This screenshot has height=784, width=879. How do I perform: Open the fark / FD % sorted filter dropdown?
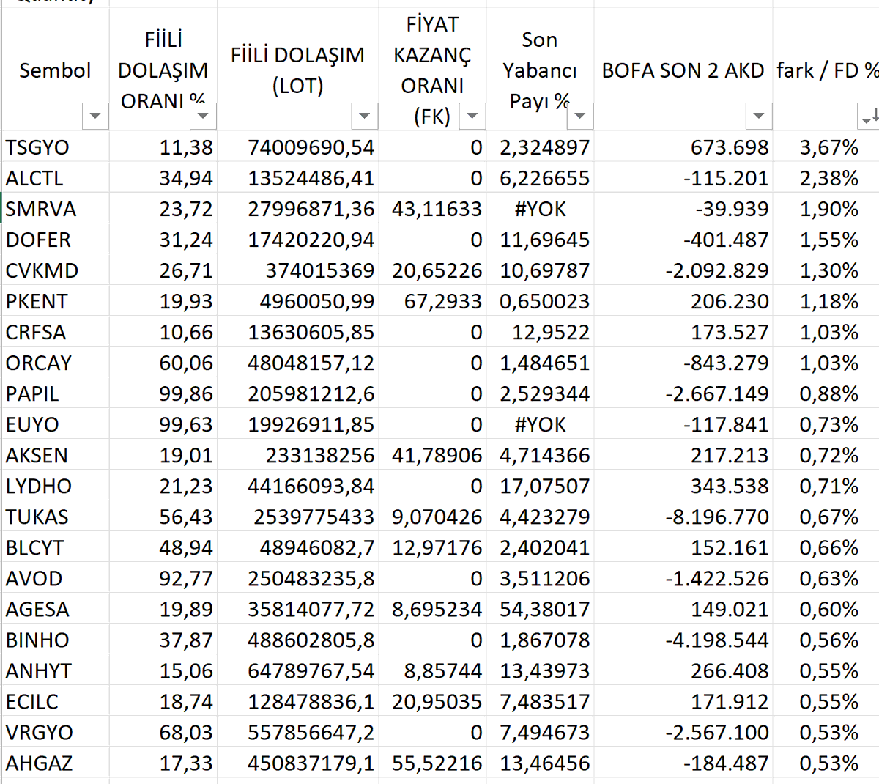coord(868,116)
